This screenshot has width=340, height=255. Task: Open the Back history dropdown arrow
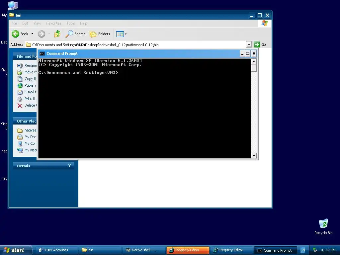(32, 34)
